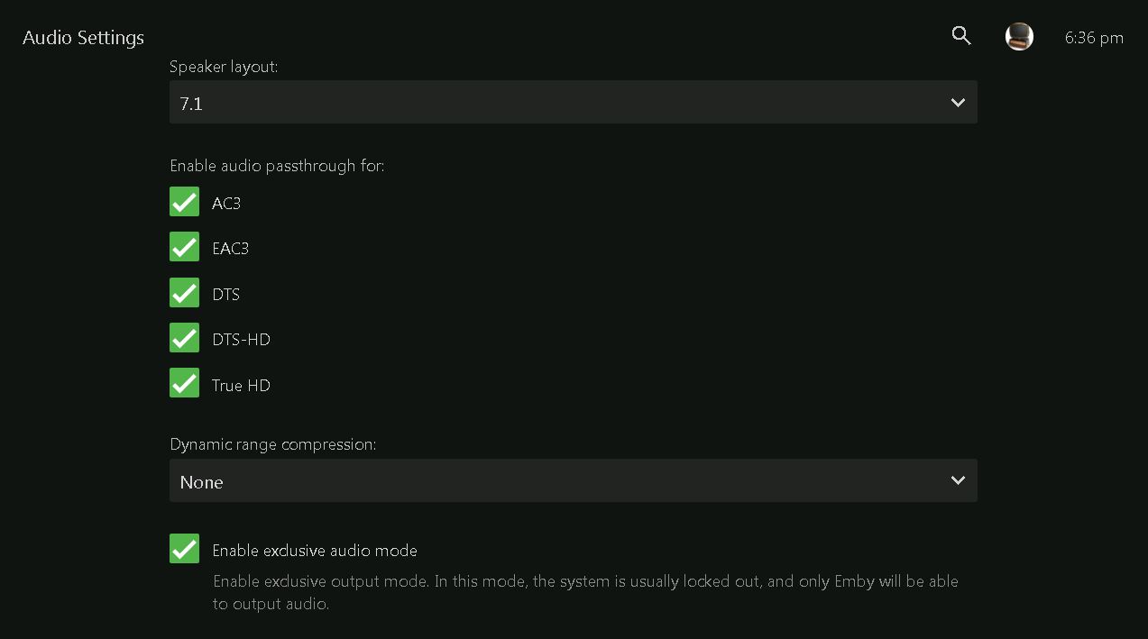This screenshot has height=639, width=1148.
Task: Uncheck the AC3 passthrough checkbox
Action: (184, 202)
